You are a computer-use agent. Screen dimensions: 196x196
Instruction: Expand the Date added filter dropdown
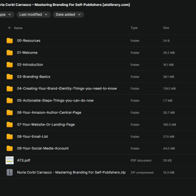click(x=69, y=15)
